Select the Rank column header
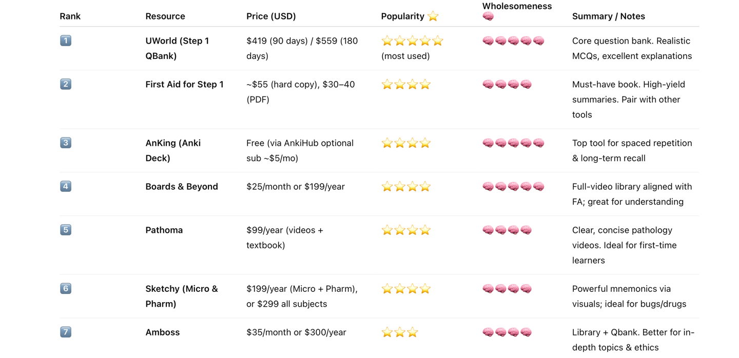The image size is (739, 358). click(x=70, y=16)
